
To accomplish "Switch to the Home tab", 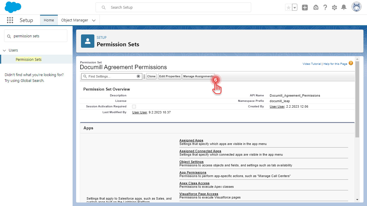I will 49,20.
